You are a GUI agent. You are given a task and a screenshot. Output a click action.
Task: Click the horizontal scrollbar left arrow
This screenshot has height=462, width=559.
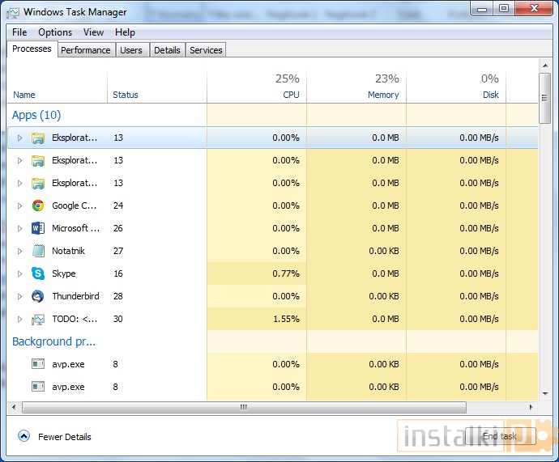(14, 407)
